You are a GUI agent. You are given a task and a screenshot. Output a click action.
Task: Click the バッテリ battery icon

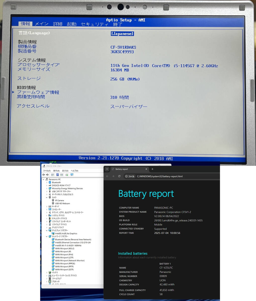coord(50,272)
